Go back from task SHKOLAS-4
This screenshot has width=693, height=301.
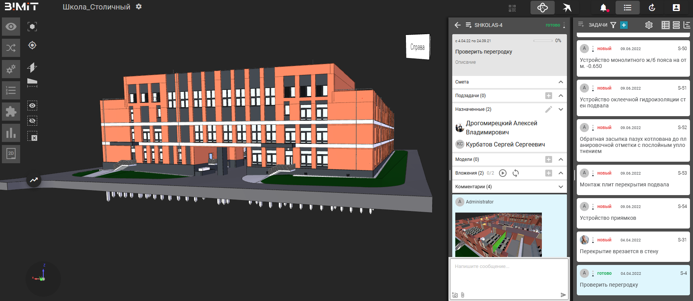(x=458, y=25)
